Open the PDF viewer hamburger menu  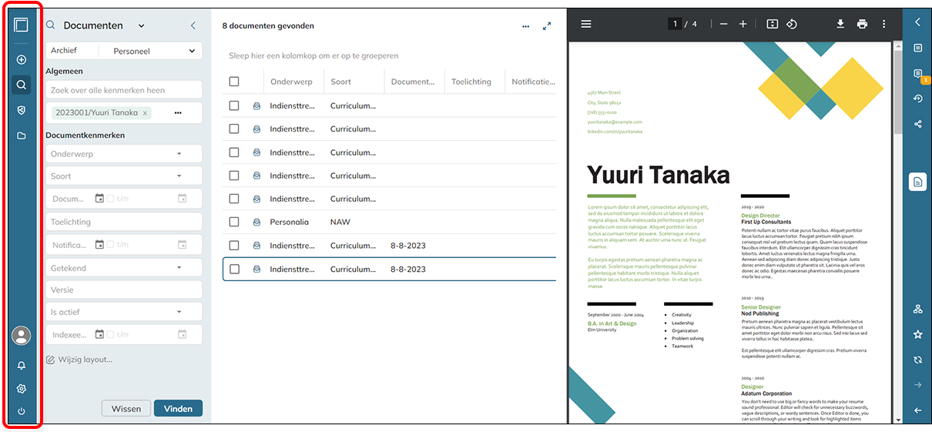[586, 24]
